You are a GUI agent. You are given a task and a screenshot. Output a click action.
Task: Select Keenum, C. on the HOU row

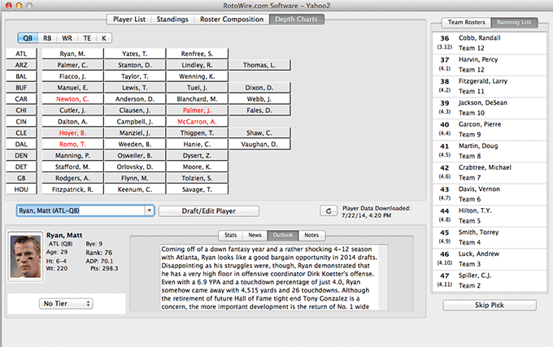pyautogui.click(x=135, y=189)
